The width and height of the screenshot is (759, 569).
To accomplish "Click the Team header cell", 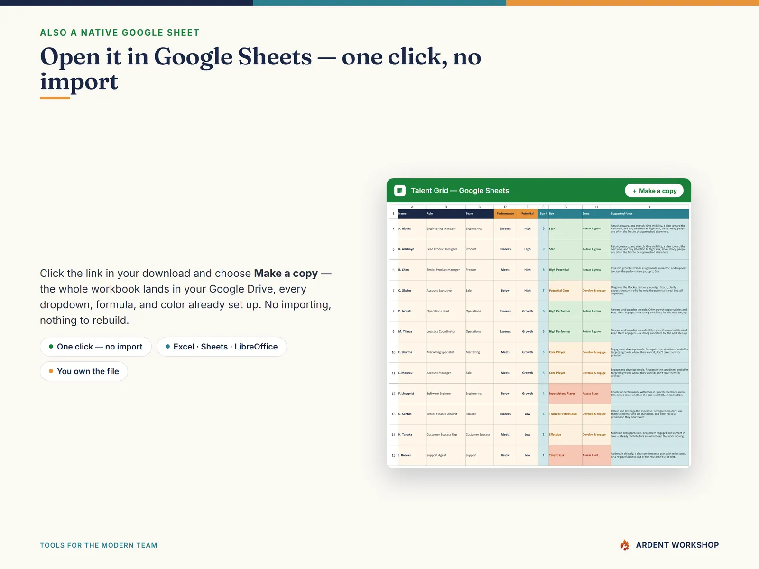I will tap(480, 214).
